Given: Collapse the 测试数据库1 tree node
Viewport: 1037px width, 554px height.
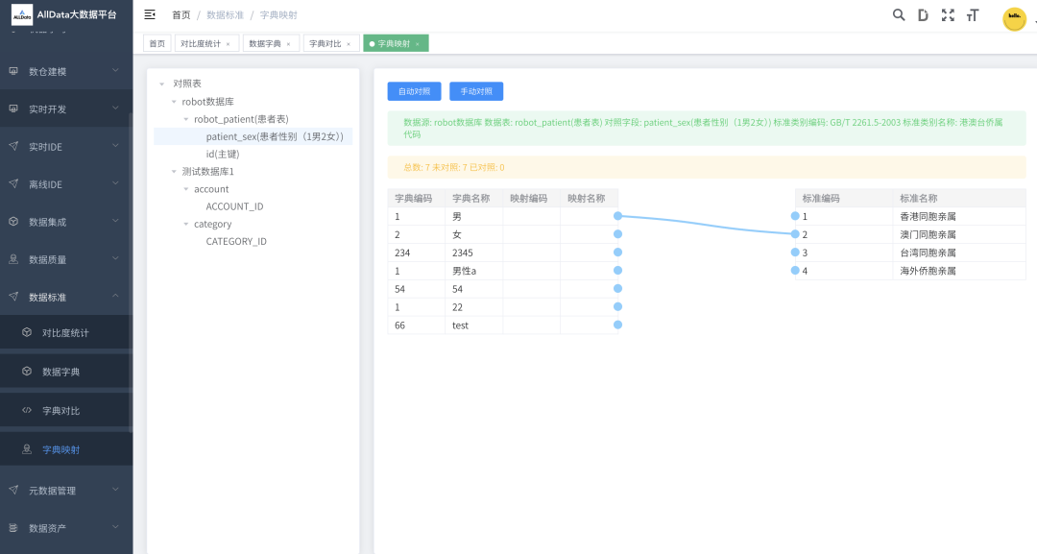Looking at the screenshot, I should pyautogui.click(x=174, y=172).
